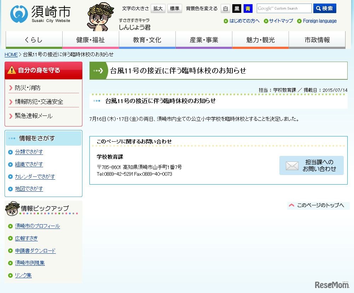Image resolution: width=354 pixels, height=293 pixels.
Task: Open カレンダーでさがす link
Action: click(x=35, y=176)
